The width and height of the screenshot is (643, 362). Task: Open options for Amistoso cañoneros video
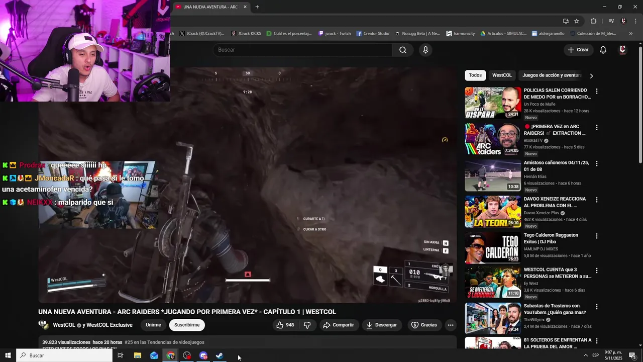(x=597, y=164)
